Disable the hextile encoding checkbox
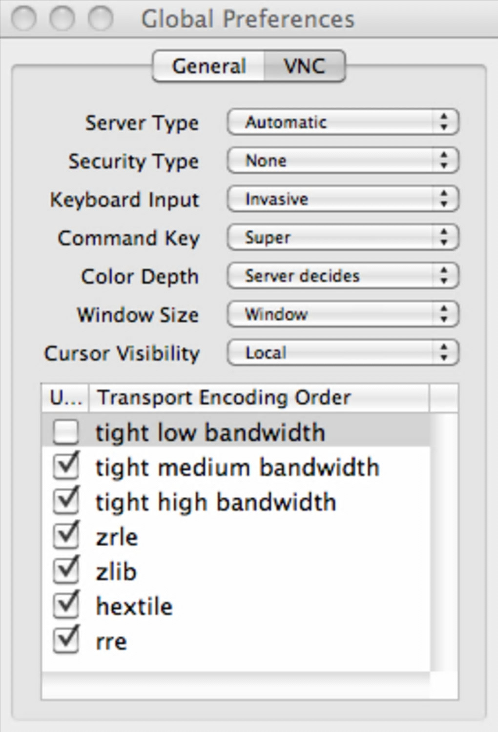 coord(66,606)
